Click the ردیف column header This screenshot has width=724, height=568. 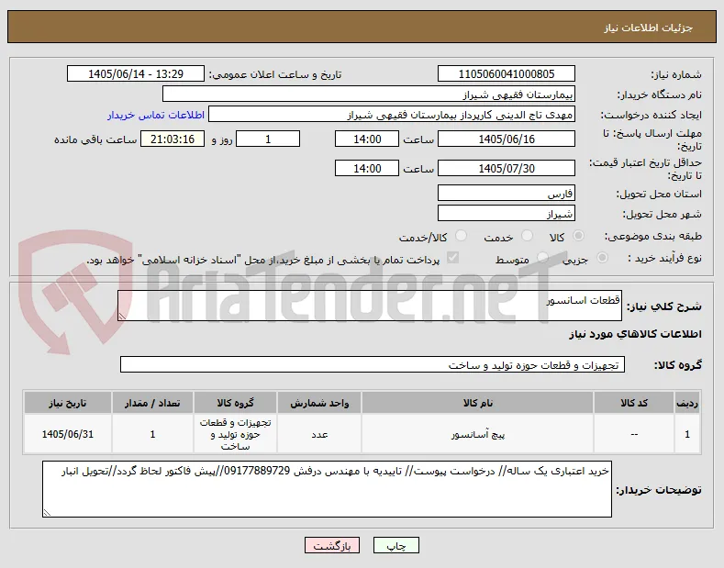click(x=687, y=403)
